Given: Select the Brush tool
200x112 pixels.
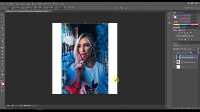Looking at the screenshot, I should (2, 38).
